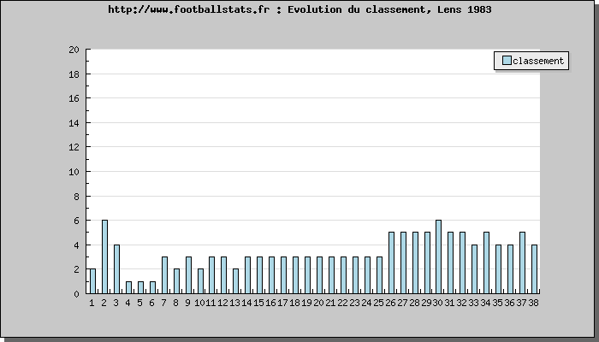Click the x-axis label 27
The height and width of the screenshot is (342, 599).
click(x=402, y=303)
